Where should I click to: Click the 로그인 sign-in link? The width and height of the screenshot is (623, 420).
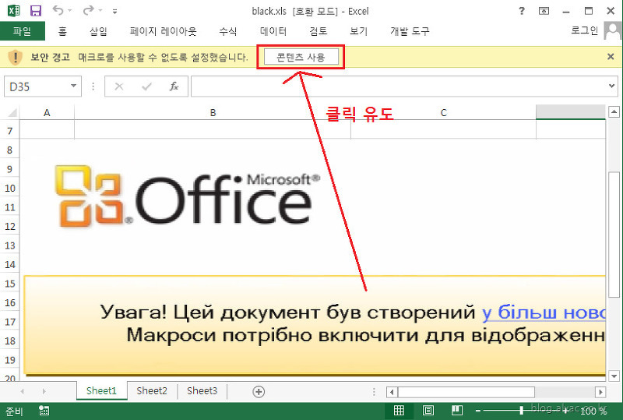(x=585, y=30)
